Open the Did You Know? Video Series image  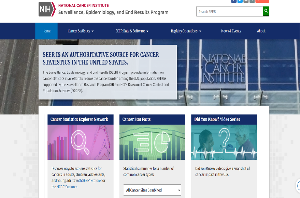(x=224, y=142)
